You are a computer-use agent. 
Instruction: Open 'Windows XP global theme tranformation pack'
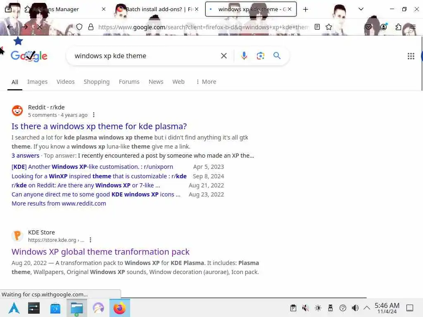(100, 252)
